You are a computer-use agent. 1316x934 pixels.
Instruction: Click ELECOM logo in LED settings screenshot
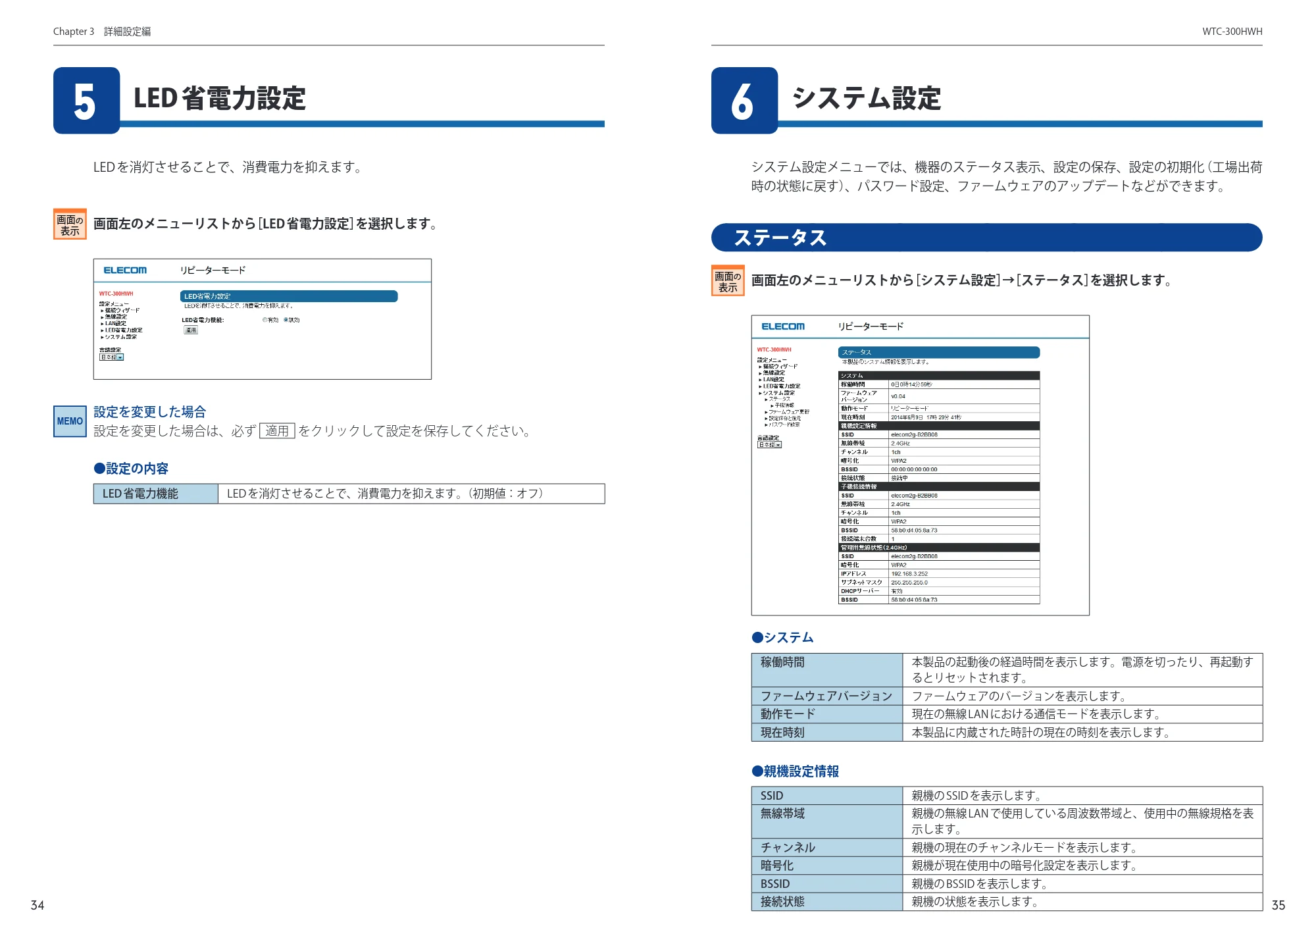[125, 271]
